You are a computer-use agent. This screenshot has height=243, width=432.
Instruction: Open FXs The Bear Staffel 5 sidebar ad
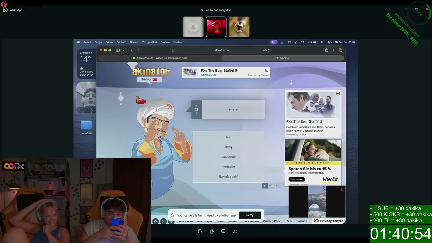click(313, 114)
